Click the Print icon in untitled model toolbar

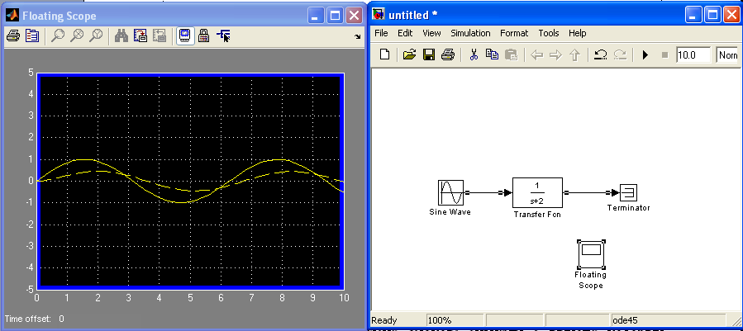tap(448, 55)
